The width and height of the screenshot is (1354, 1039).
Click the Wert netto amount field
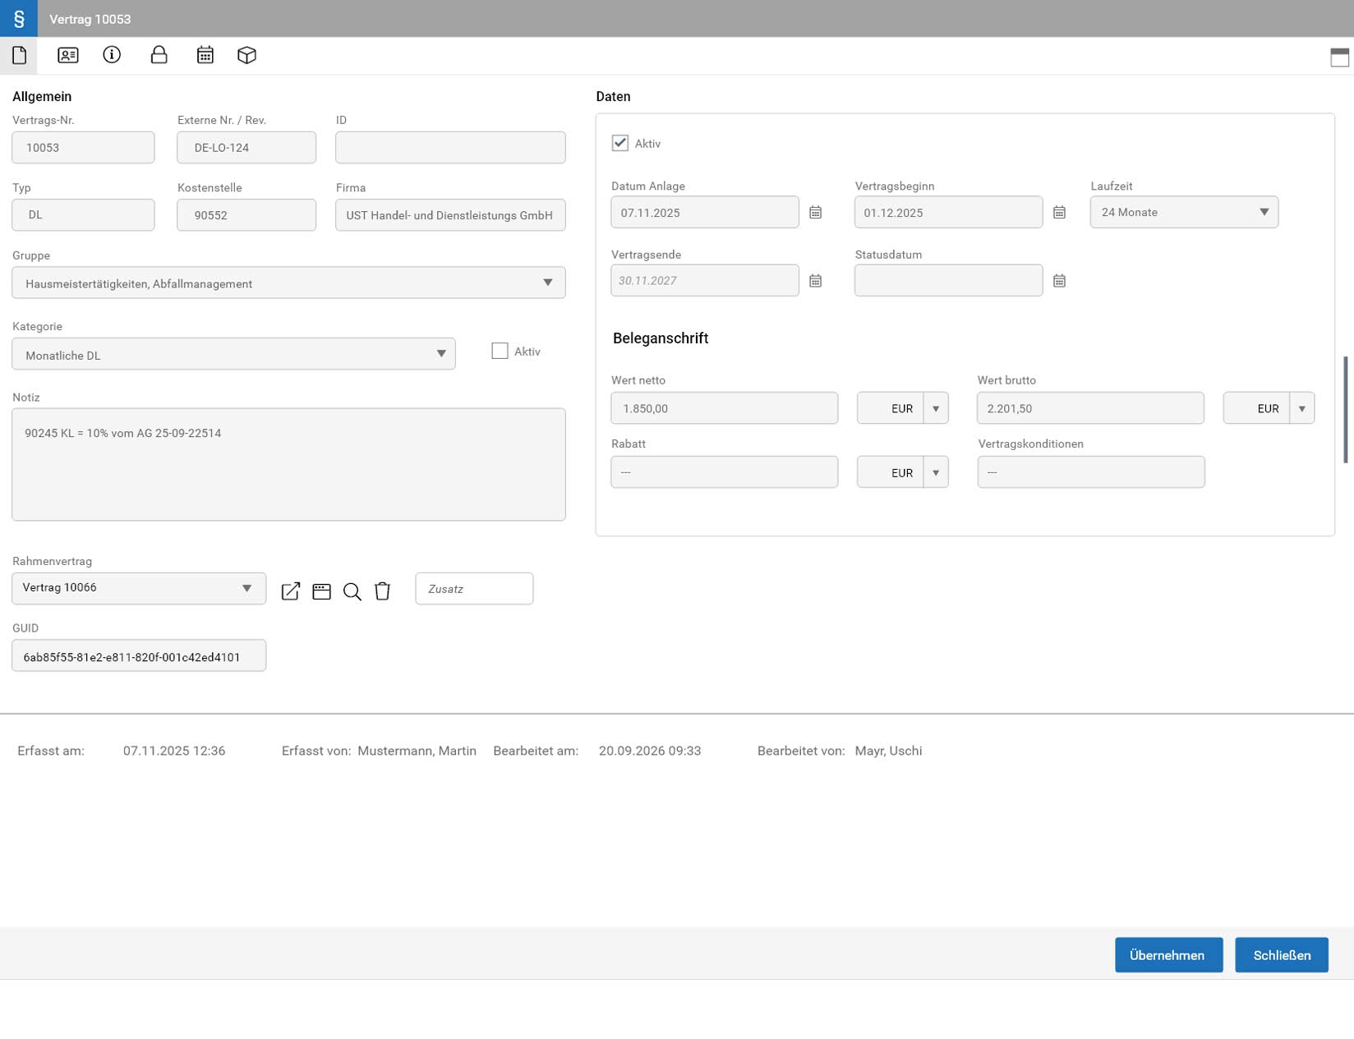click(725, 408)
